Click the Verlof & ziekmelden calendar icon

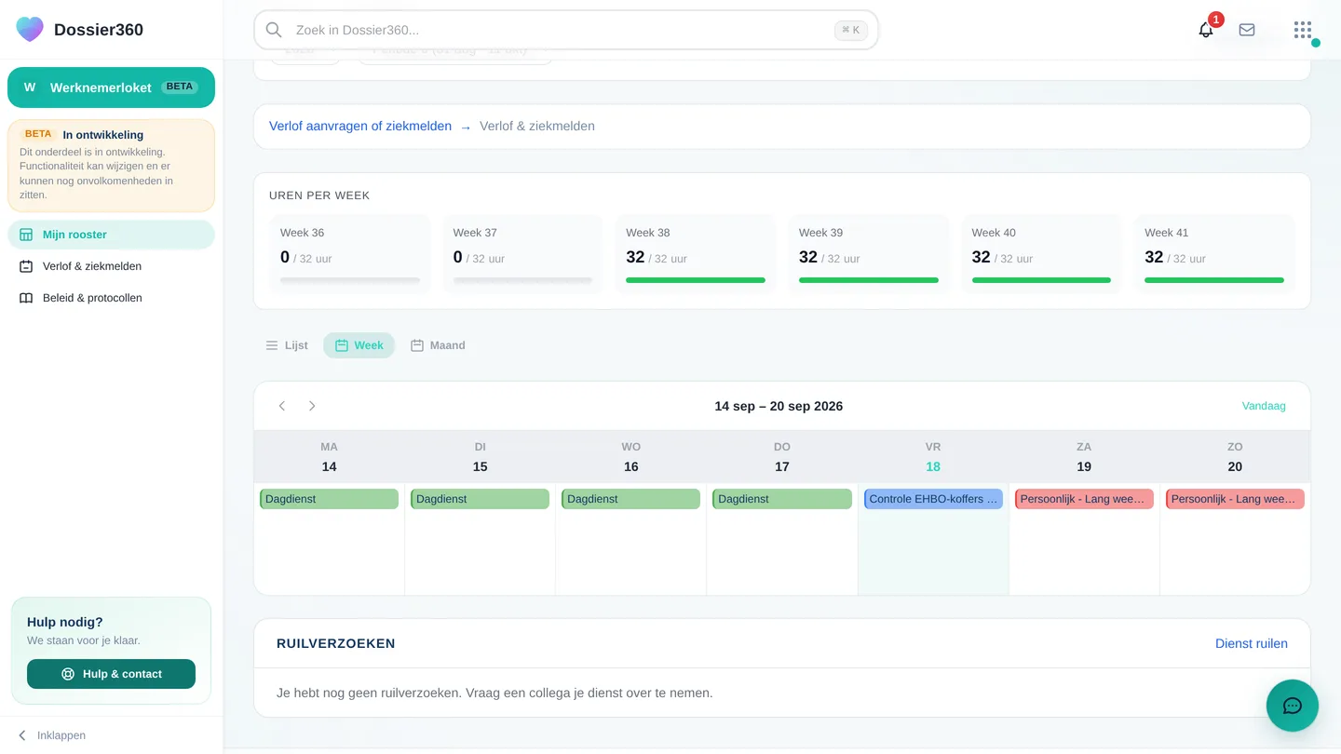point(26,266)
